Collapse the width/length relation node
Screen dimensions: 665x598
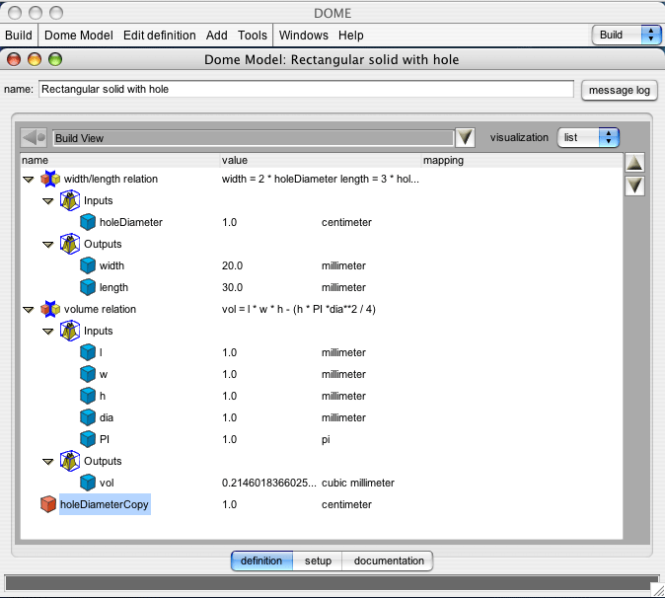29,180
